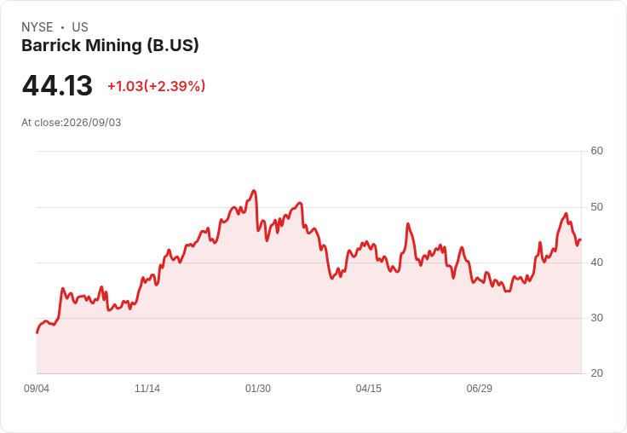Click the +1.03(+2.39%) change value
The width and height of the screenshot is (627, 433).
[157, 86]
